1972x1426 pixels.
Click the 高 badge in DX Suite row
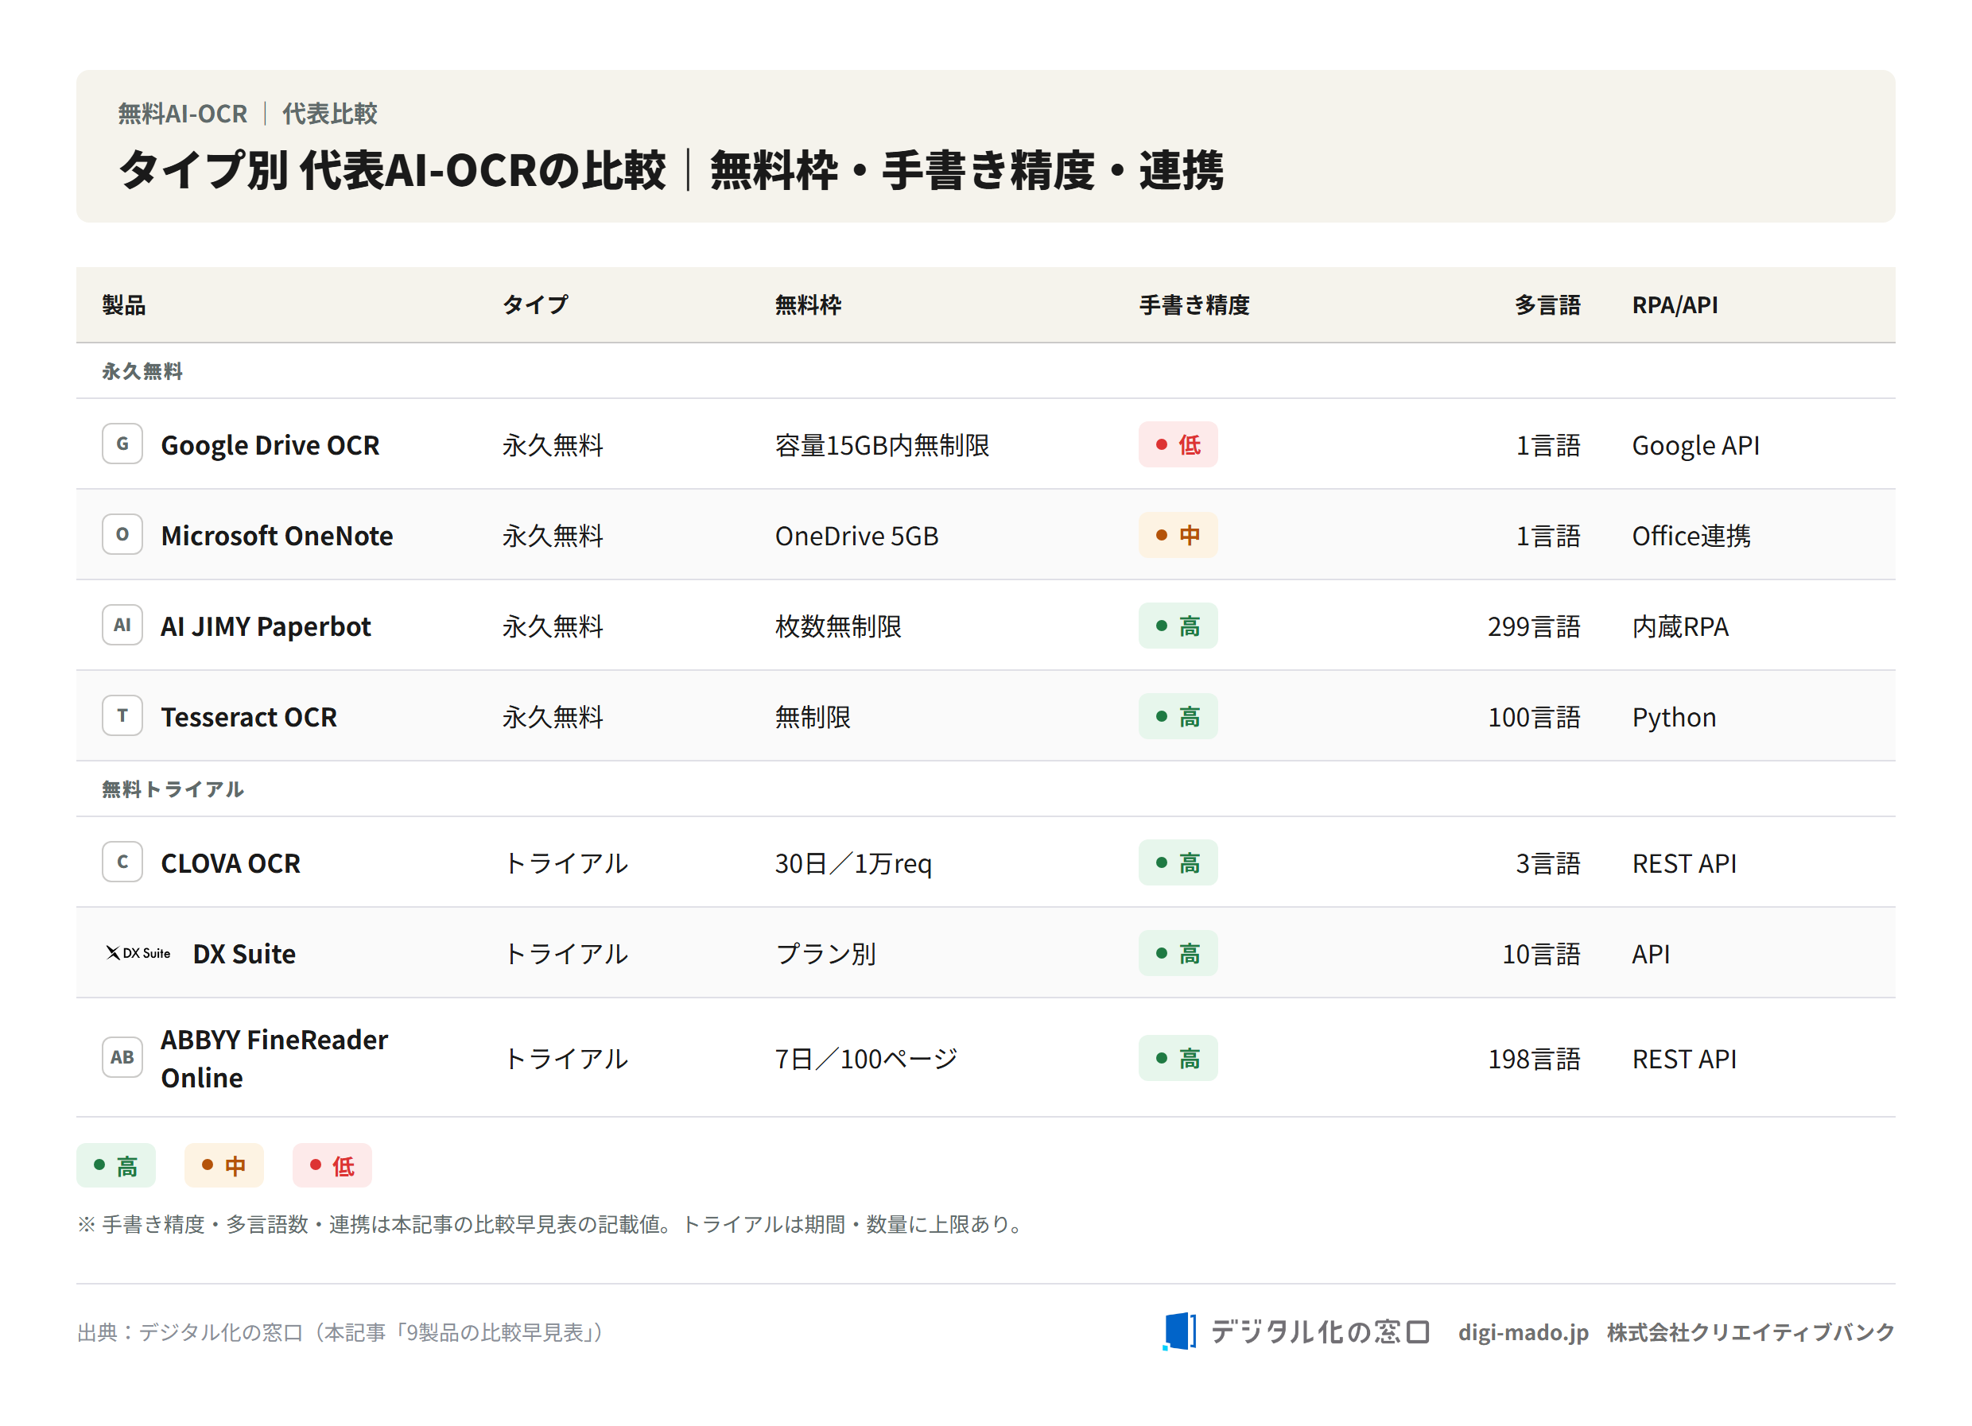point(1178,953)
